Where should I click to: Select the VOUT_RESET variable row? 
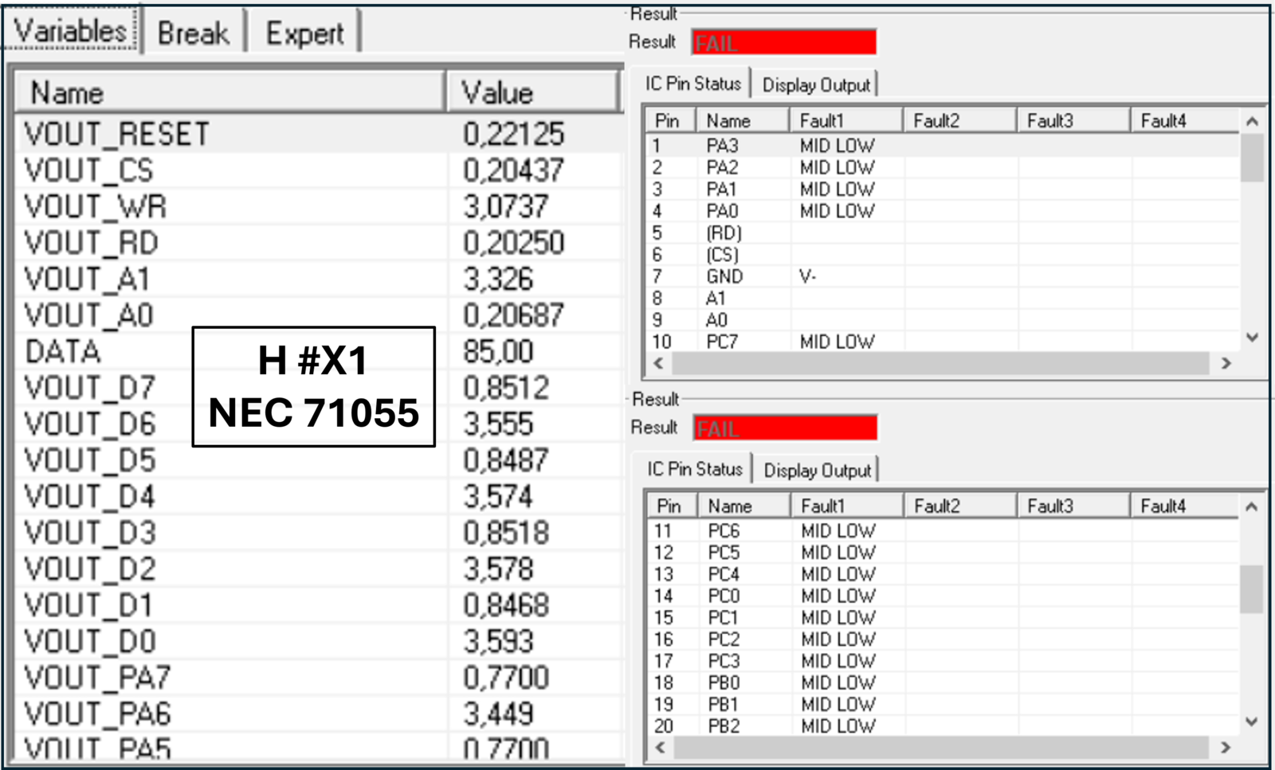point(317,134)
